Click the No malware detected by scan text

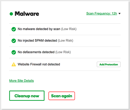pos(39,29)
